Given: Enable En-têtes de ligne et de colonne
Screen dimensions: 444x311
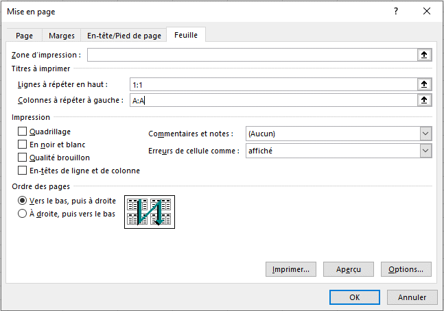Looking at the screenshot, I should point(22,171).
